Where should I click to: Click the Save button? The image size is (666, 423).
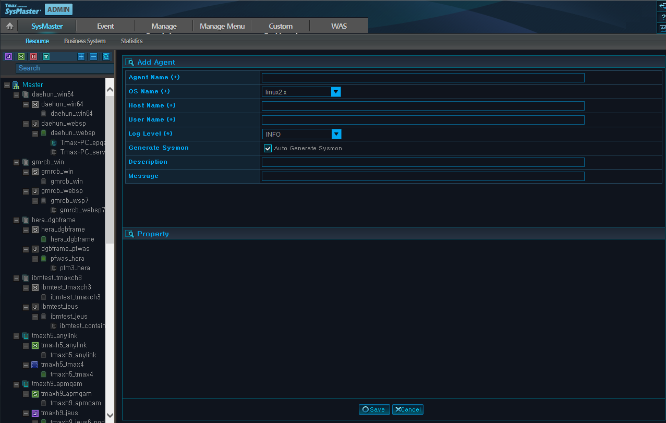(x=374, y=409)
